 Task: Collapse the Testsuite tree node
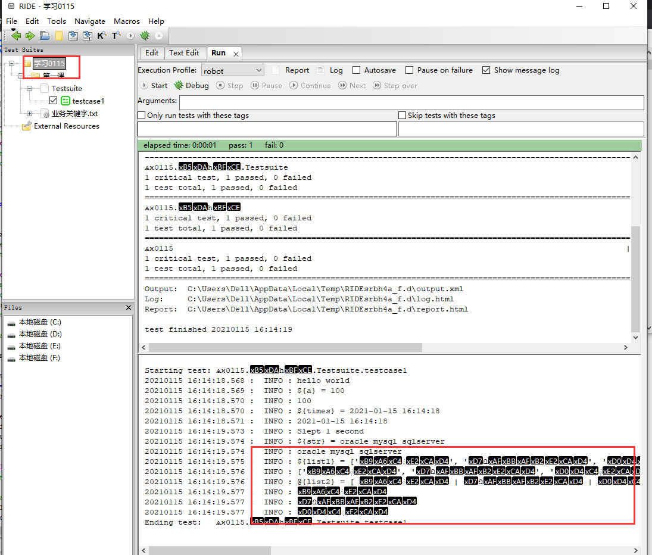(29, 88)
